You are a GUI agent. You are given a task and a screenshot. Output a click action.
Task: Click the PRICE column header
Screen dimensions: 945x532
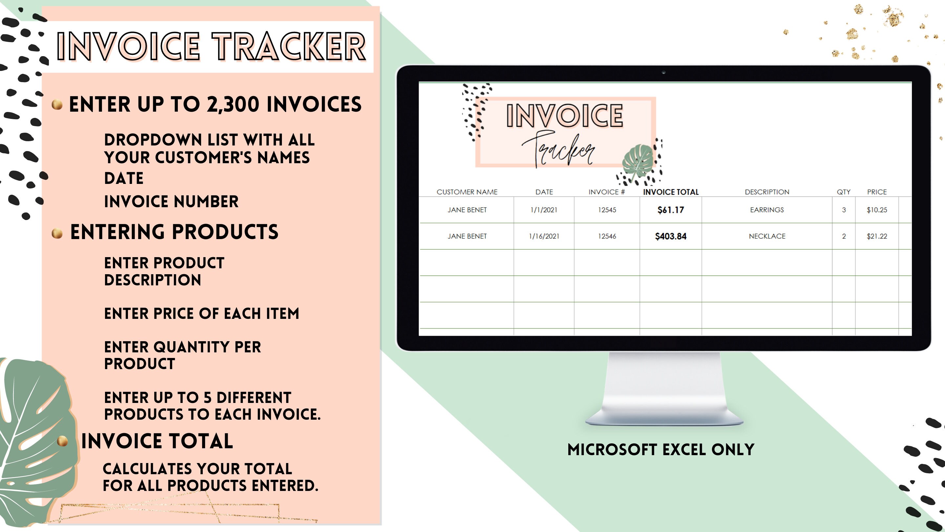877,192
